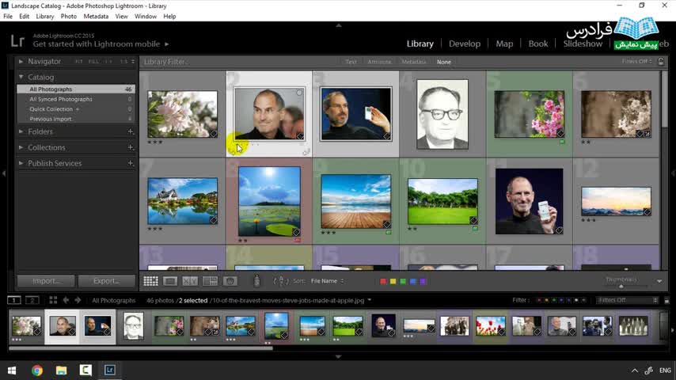Image resolution: width=676 pixels, height=380 pixels.
Task: Open Compare view XY icon
Action: (190, 281)
